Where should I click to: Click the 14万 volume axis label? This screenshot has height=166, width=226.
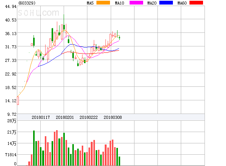click(12, 143)
